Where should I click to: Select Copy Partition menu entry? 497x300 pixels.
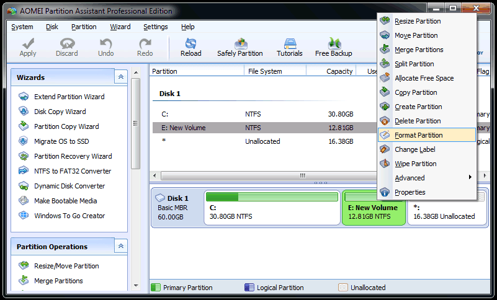pos(427,92)
